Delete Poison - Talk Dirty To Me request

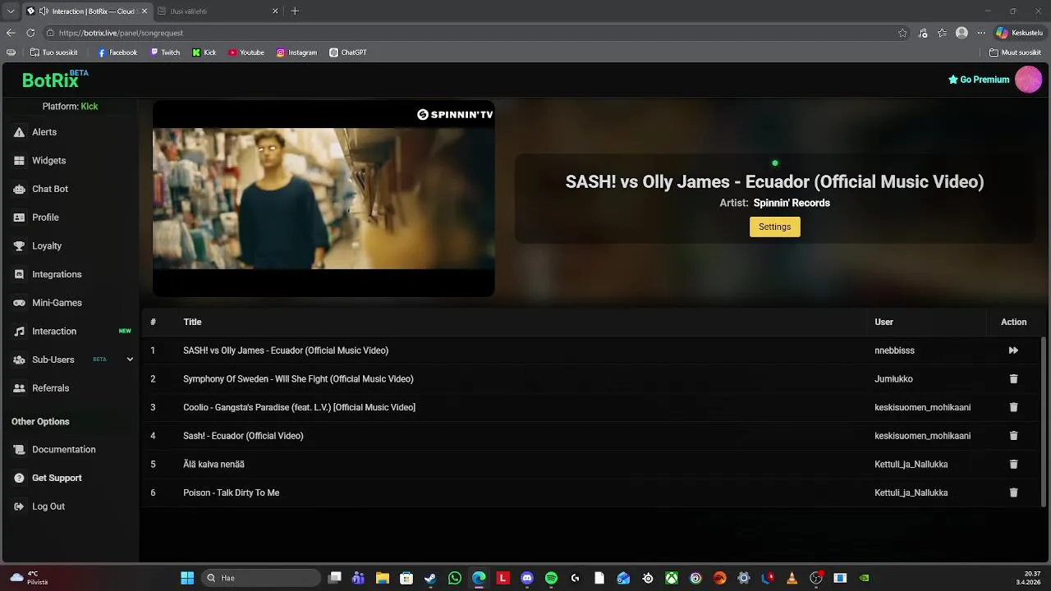[1013, 492]
